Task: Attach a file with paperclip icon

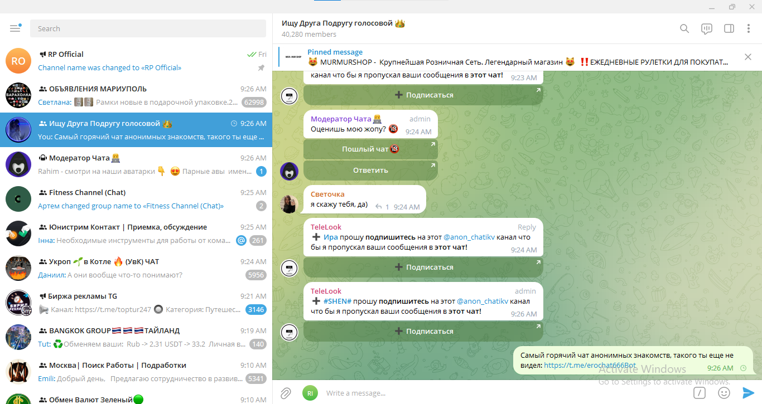Action: (286, 393)
